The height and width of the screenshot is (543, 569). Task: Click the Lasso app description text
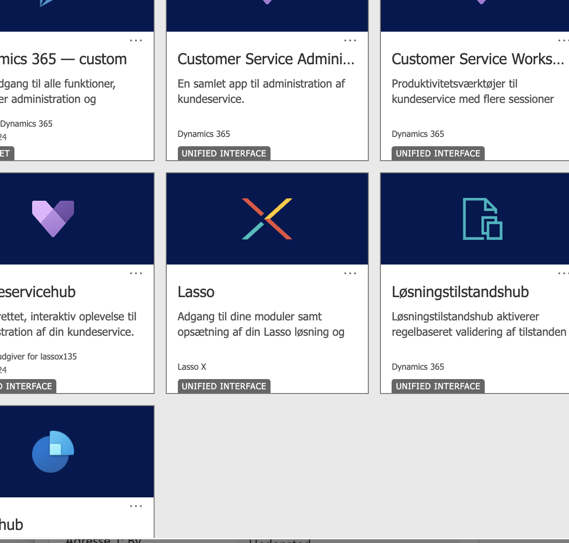[x=261, y=324]
